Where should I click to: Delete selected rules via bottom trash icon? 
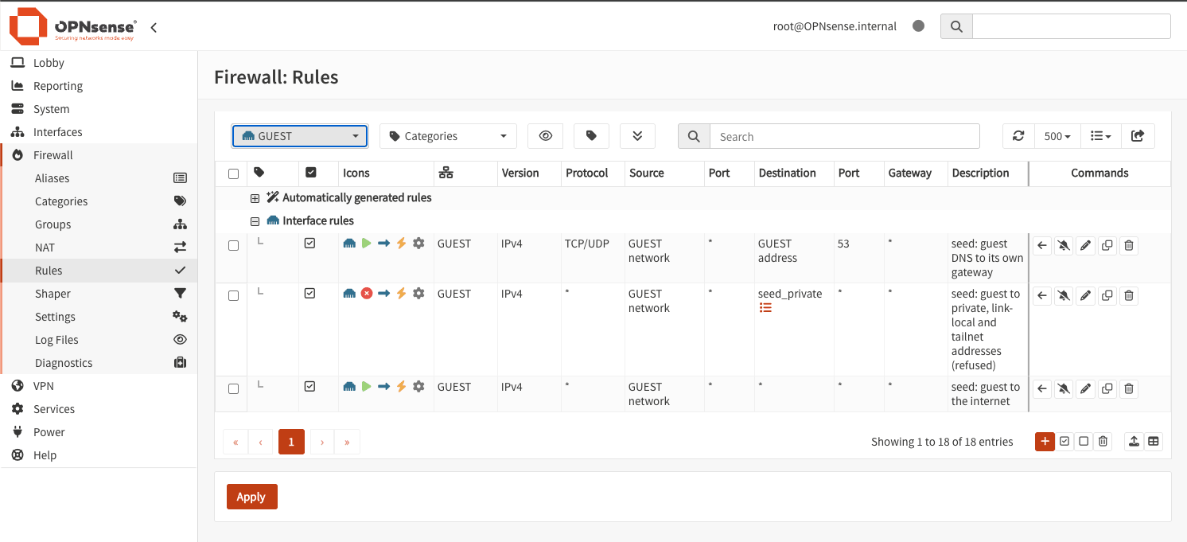point(1103,442)
